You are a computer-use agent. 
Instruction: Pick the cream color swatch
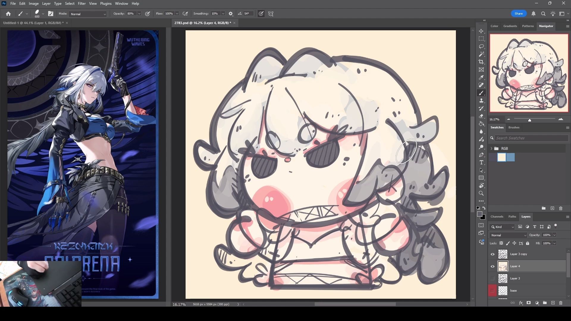pos(502,157)
